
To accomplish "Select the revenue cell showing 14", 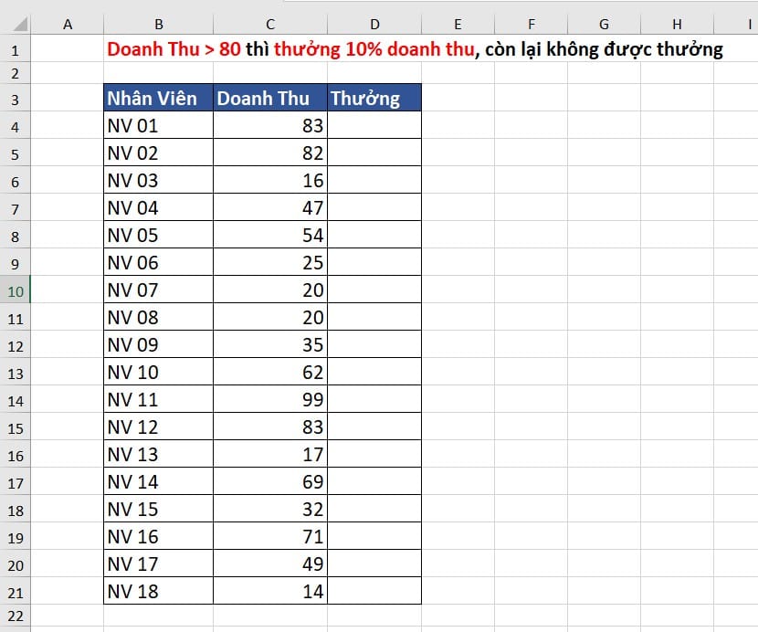I will click(269, 592).
